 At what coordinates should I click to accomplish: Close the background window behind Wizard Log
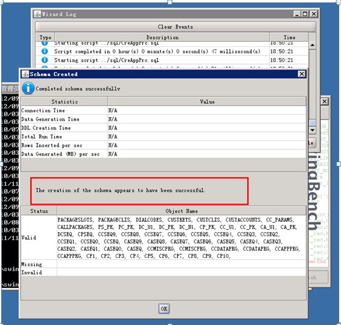coord(324,101)
